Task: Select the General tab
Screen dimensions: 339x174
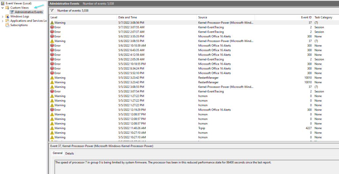Action: (57, 153)
